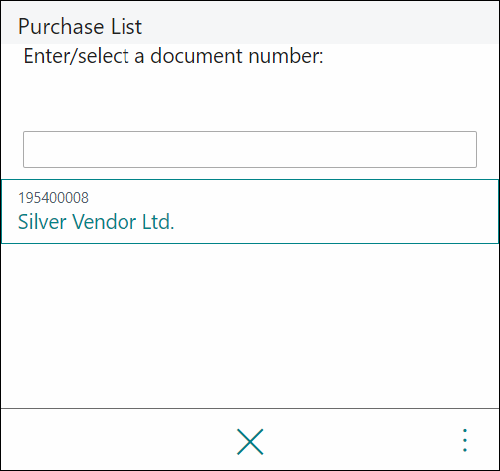Viewport: 500px width, 471px height.
Task: Show additional actions via vertical ellipsis
Action: (x=465, y=440)
